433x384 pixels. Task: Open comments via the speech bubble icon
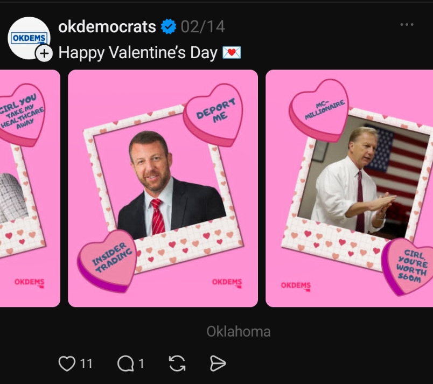(x=125, y=364)
